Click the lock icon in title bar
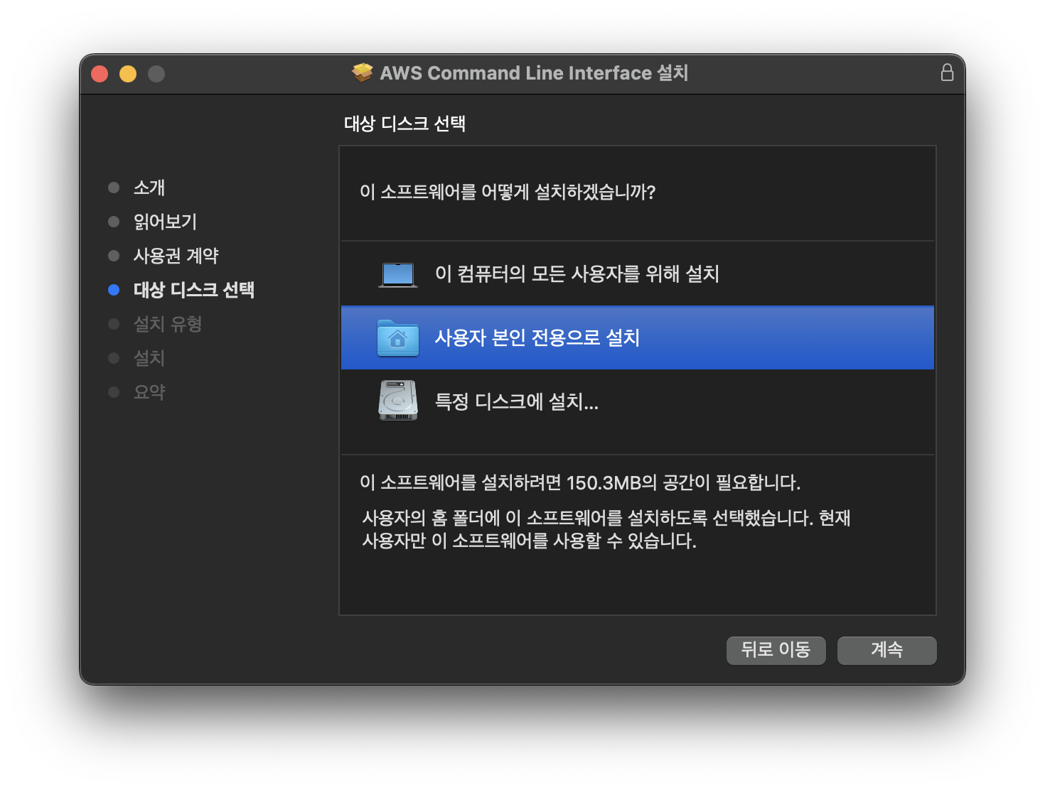1045x790 pixels. coord(947,72)
